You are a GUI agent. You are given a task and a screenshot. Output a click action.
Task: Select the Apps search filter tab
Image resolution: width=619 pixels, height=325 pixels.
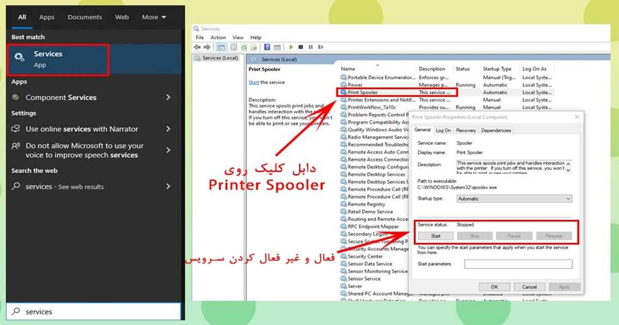coord(47,17)
